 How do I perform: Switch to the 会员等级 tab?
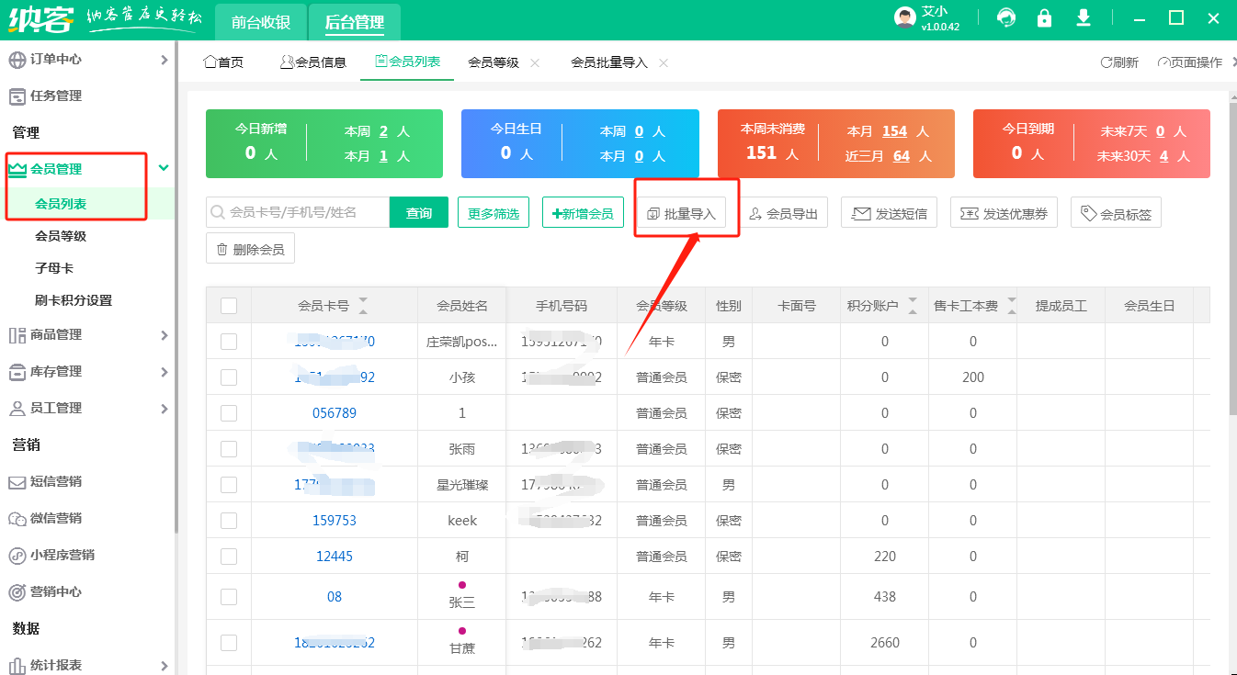494,62
